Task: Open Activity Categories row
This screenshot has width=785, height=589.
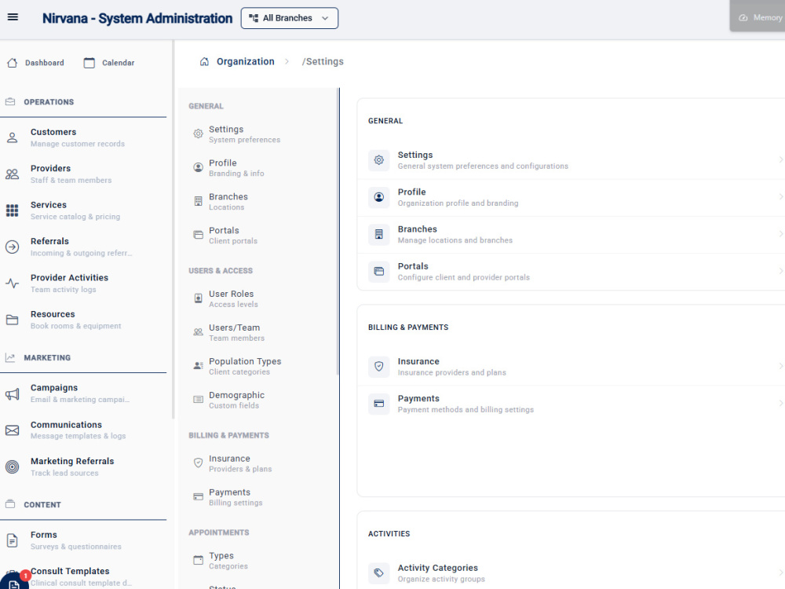Action: click(571, 573)
